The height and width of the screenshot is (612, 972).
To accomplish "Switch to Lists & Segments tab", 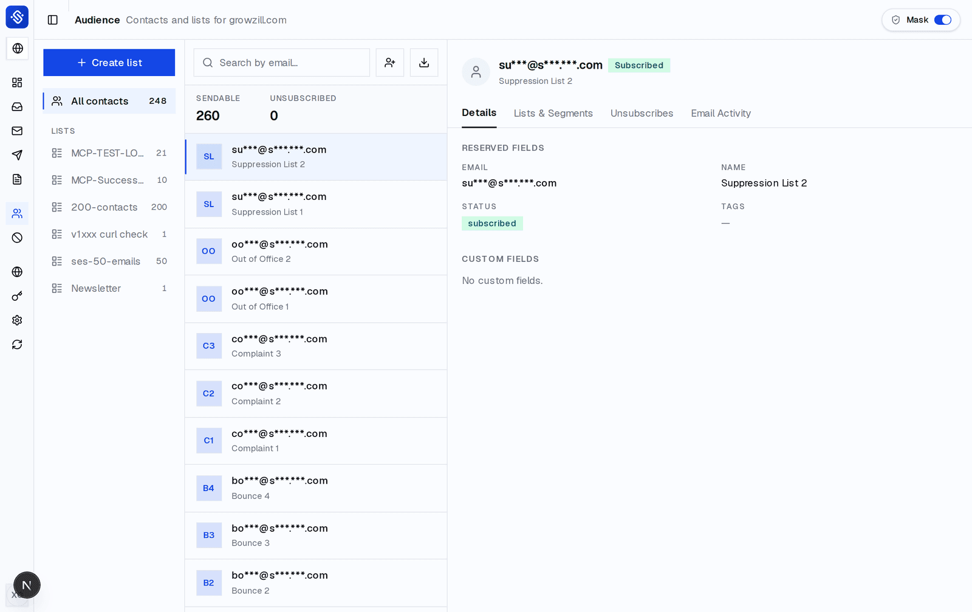I will (553, 113).
